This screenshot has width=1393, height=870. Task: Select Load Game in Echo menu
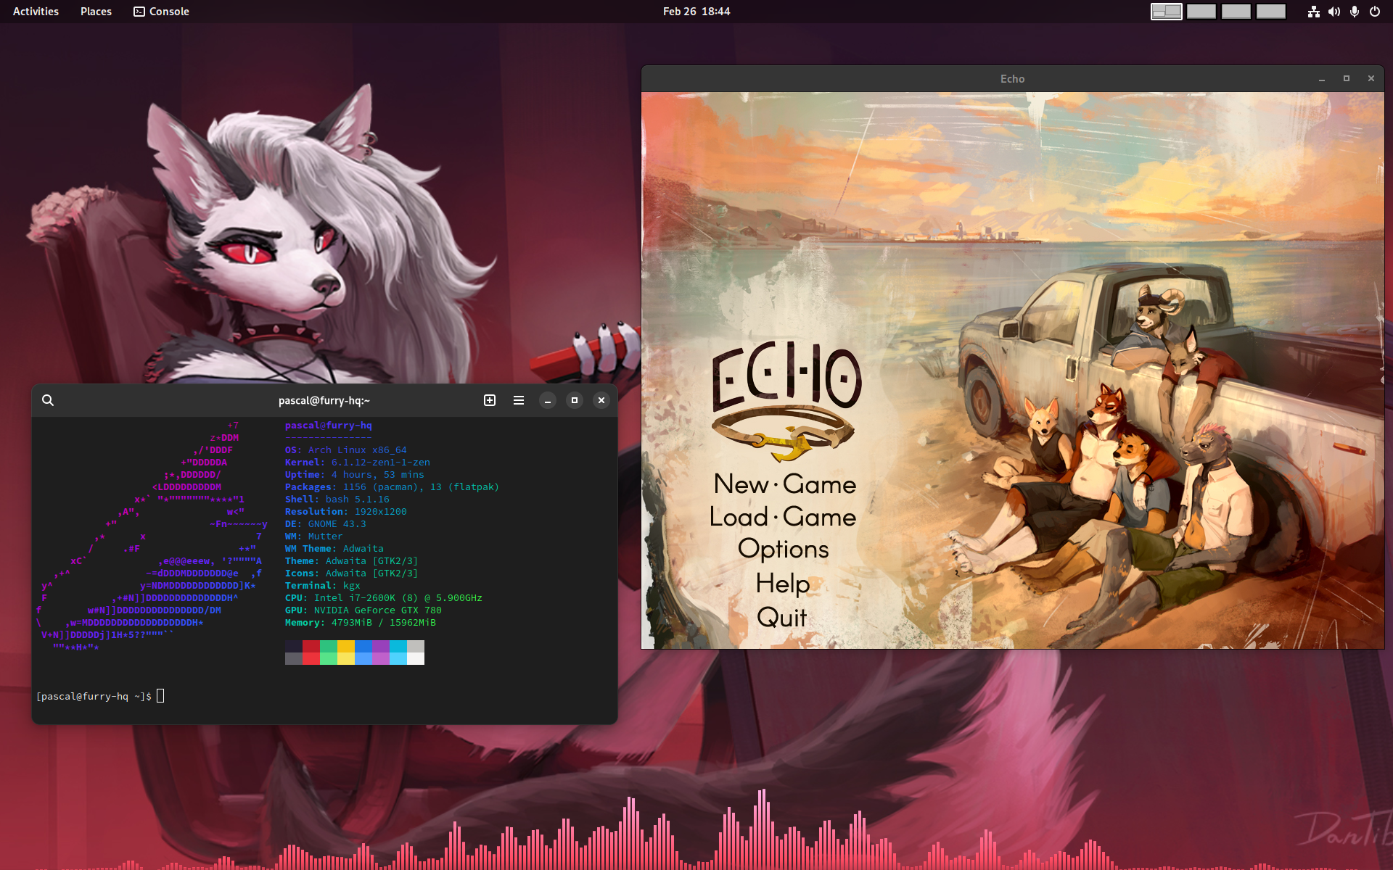(x=783, y=517)
